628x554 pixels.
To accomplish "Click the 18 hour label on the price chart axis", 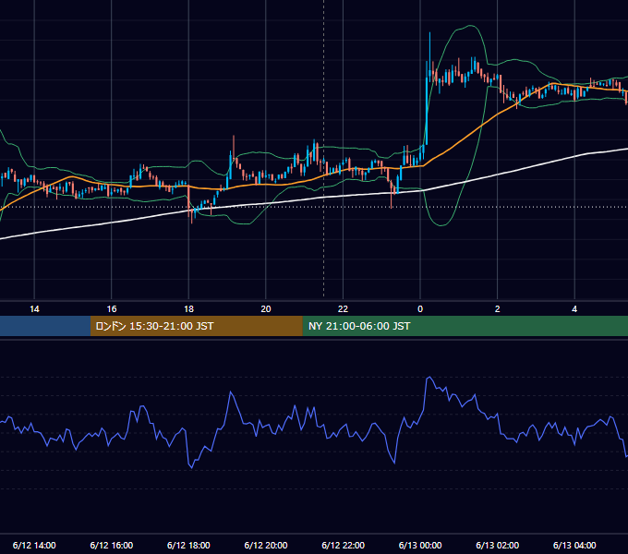I will [188, 309].
